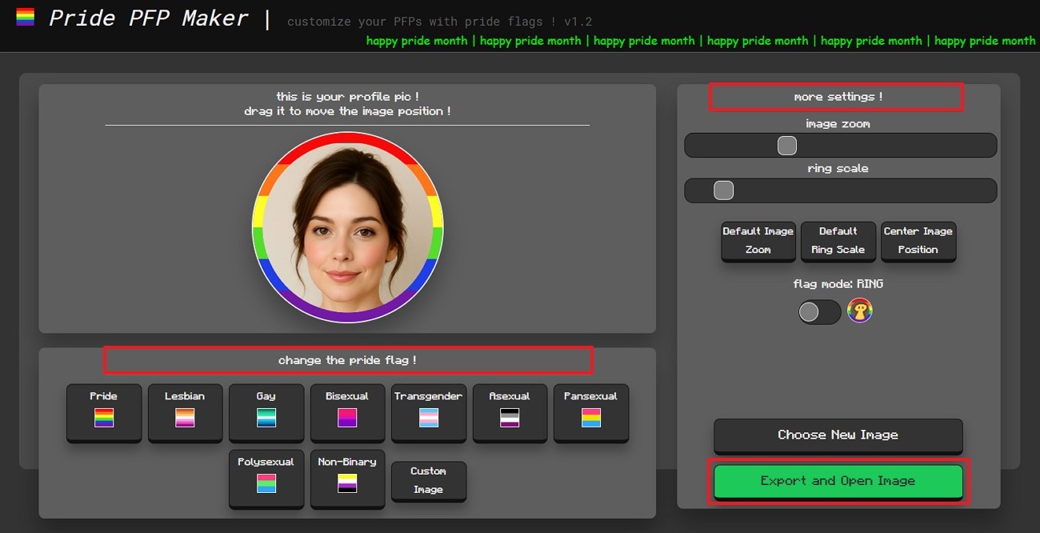Click the rainbow flag logo in header
The height and width of the screenshot is (533, 1040).
click(25, 18)
